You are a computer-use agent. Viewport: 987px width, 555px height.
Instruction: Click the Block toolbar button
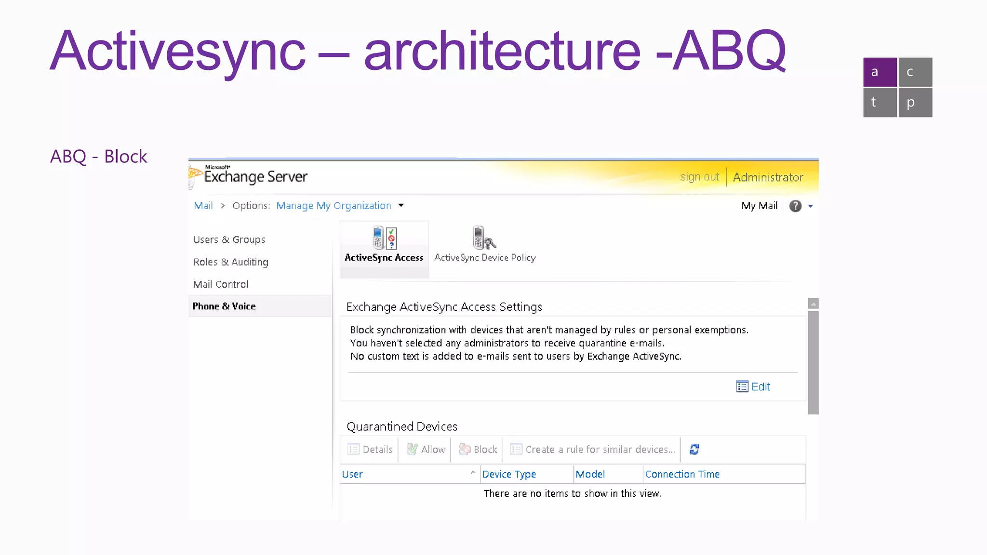click(x=478, y=449)
